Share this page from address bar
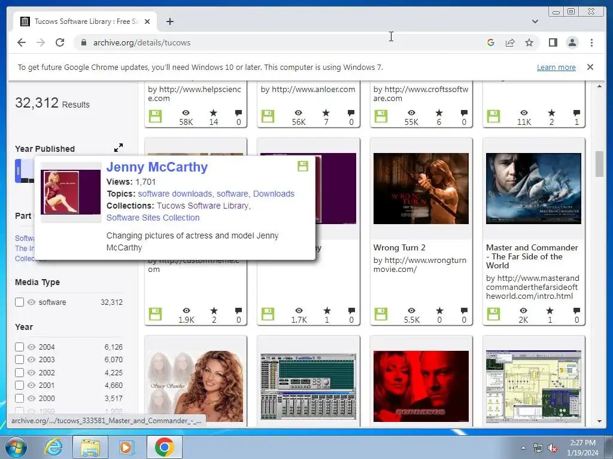The image size is (613, 459). coord(510,42)
